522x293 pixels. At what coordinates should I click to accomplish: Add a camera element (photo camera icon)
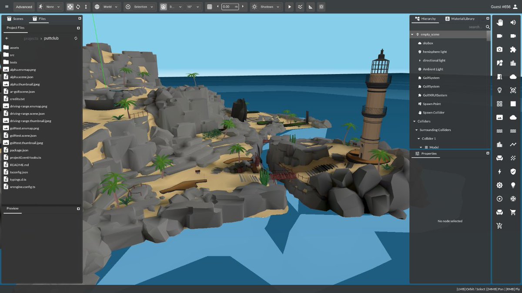tap(500, 49)
